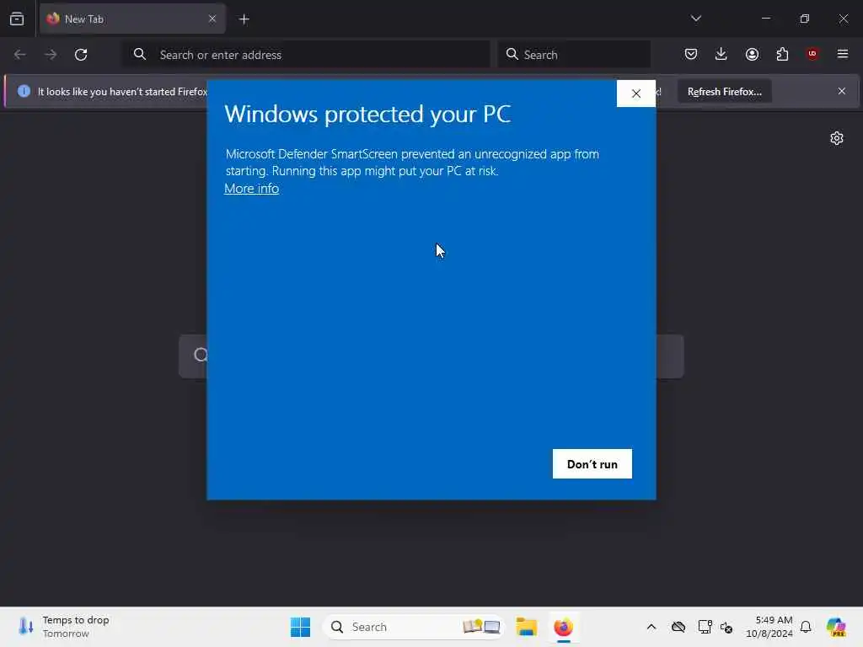Click the forward navigation arrow
The height and width of the screenshot is (647, 863).
[51, 55]
